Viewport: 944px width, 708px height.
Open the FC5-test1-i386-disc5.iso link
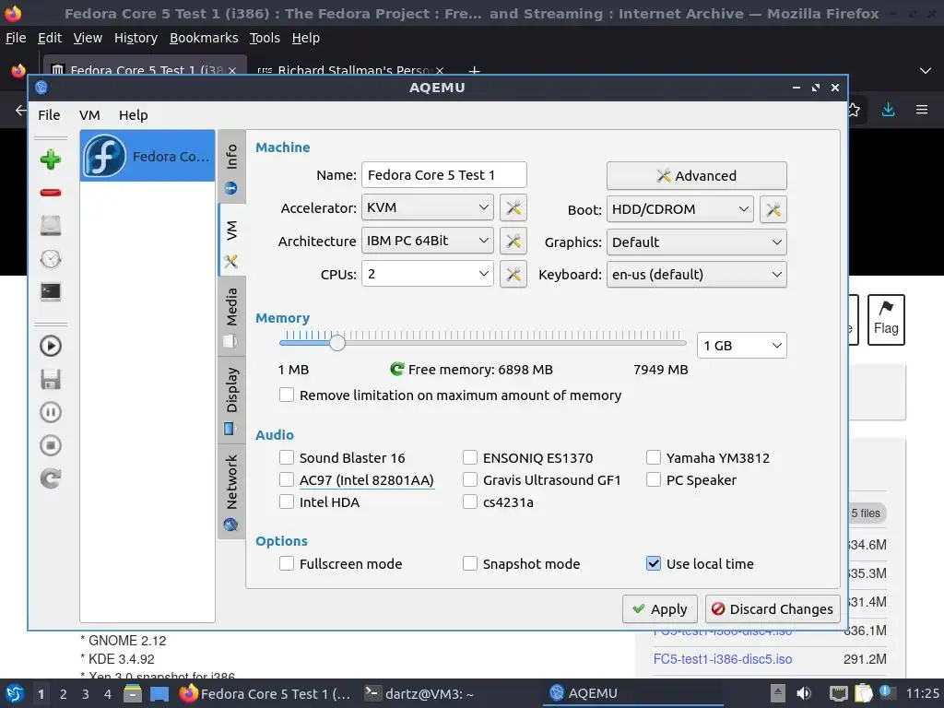click(x=723, y=659)
